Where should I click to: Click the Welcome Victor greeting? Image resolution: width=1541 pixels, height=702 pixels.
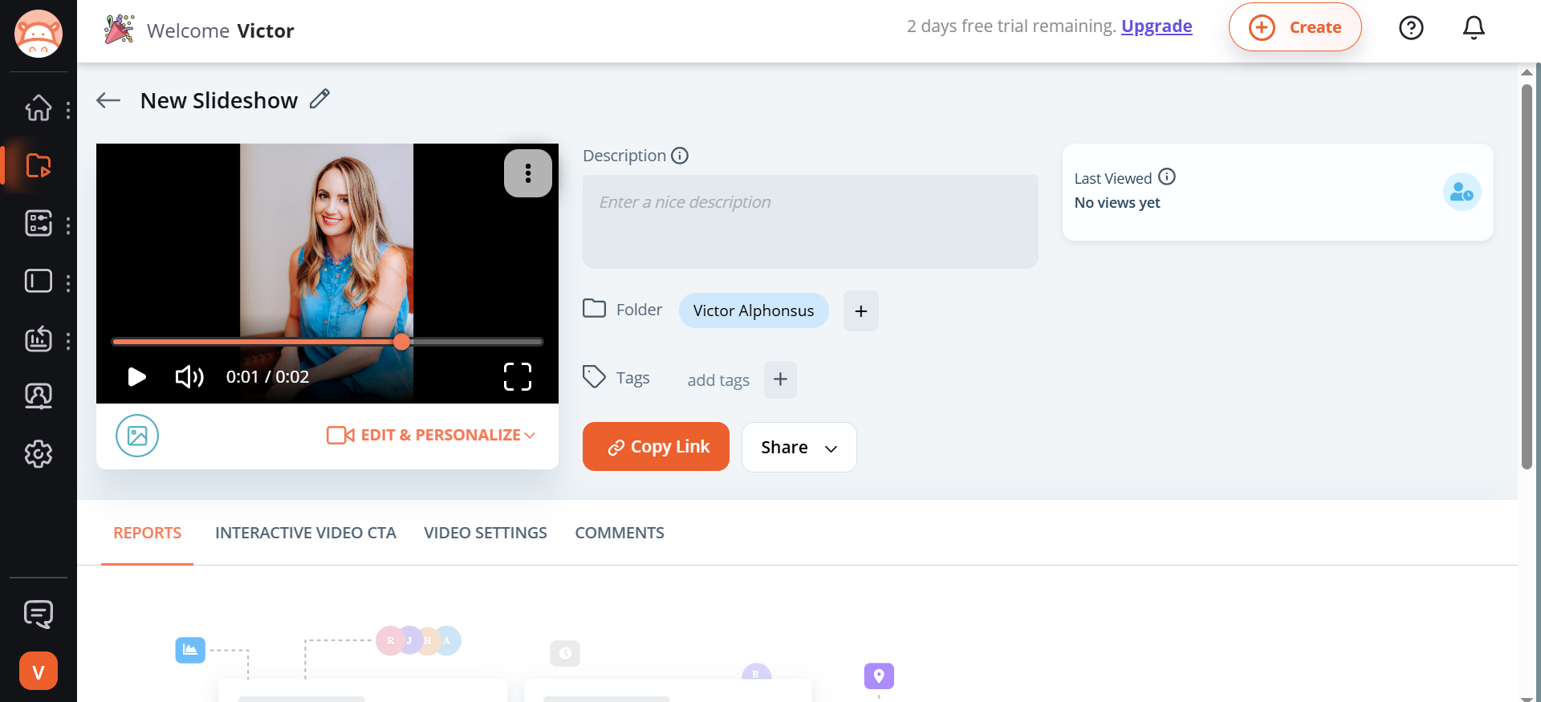220,31
